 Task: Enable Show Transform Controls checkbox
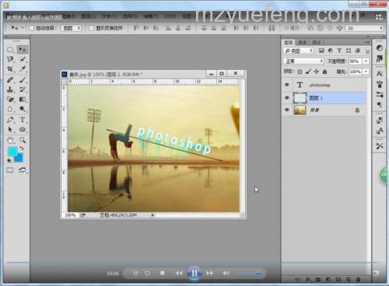pyautogui.click(x=91, y=28)
